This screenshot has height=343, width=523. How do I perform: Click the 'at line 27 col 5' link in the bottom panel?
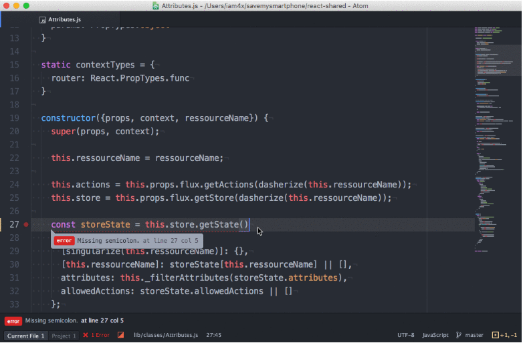(102, 321)
